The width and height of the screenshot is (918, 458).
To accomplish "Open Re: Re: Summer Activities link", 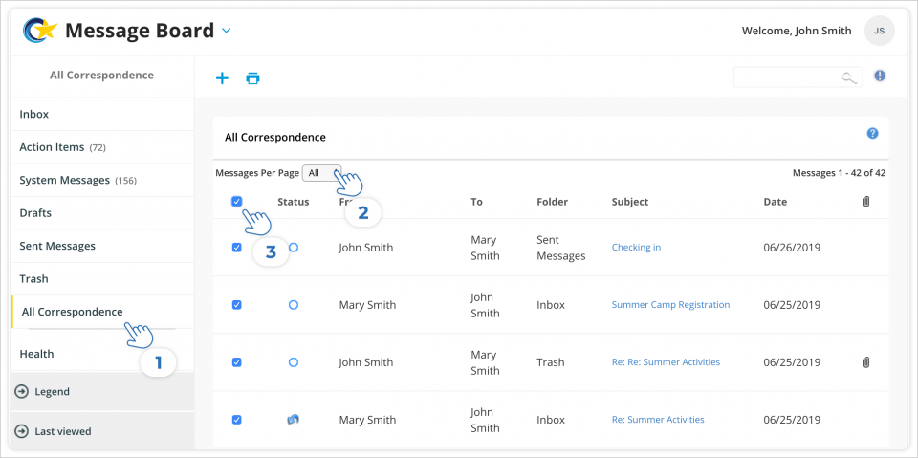I will (666, 362).
